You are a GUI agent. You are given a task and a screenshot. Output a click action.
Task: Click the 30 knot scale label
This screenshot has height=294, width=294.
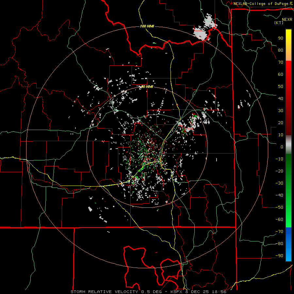281,111
